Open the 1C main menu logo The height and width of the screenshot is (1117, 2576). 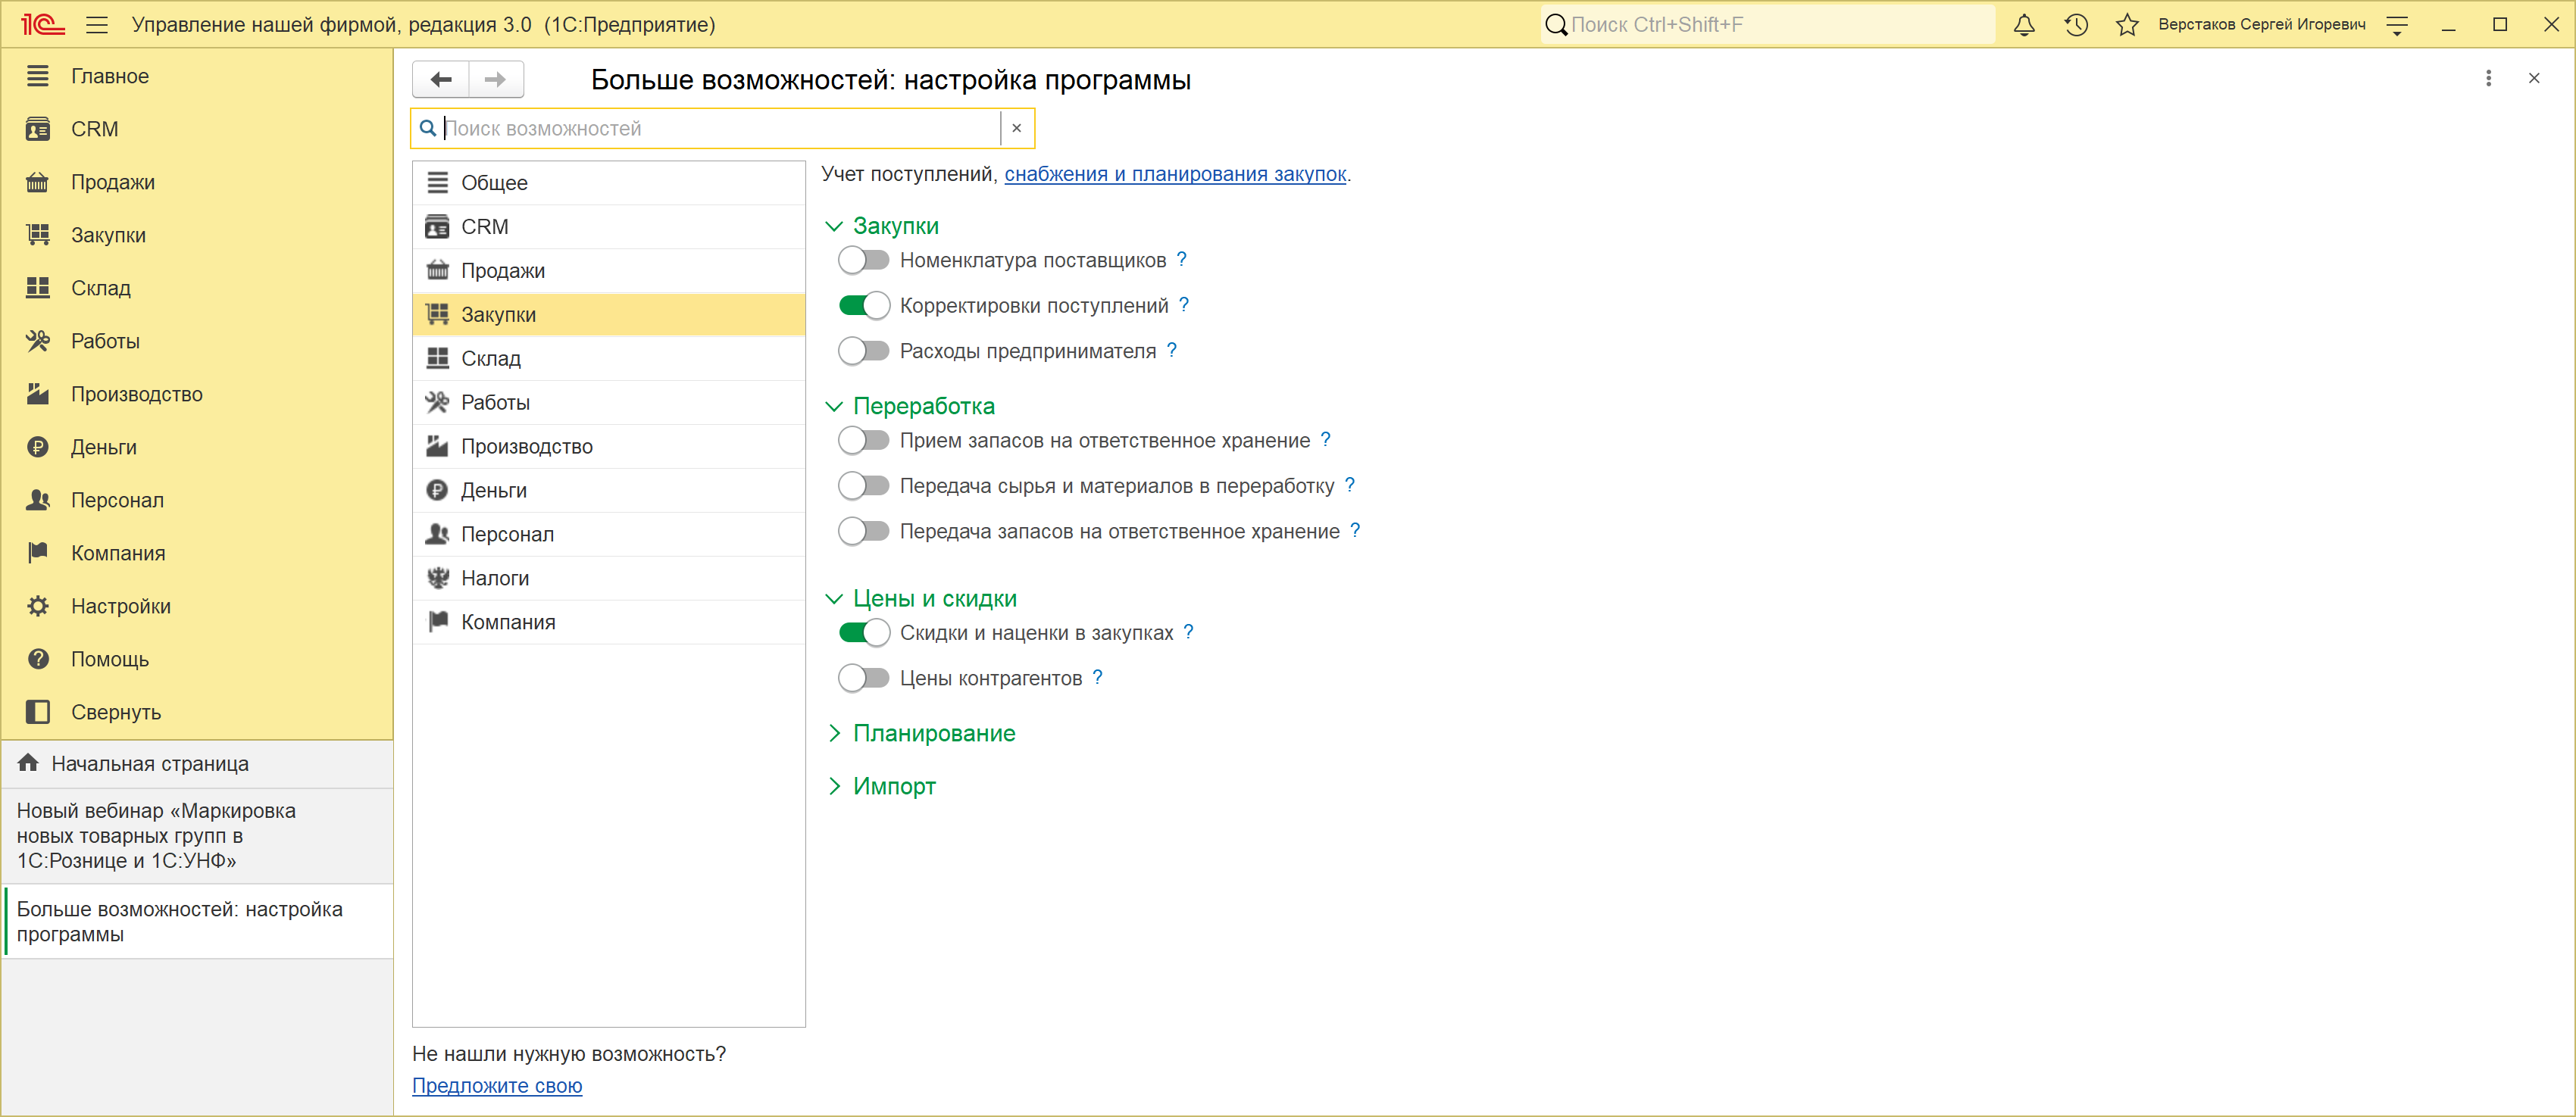pyautogui.click(x=42, y=24)
